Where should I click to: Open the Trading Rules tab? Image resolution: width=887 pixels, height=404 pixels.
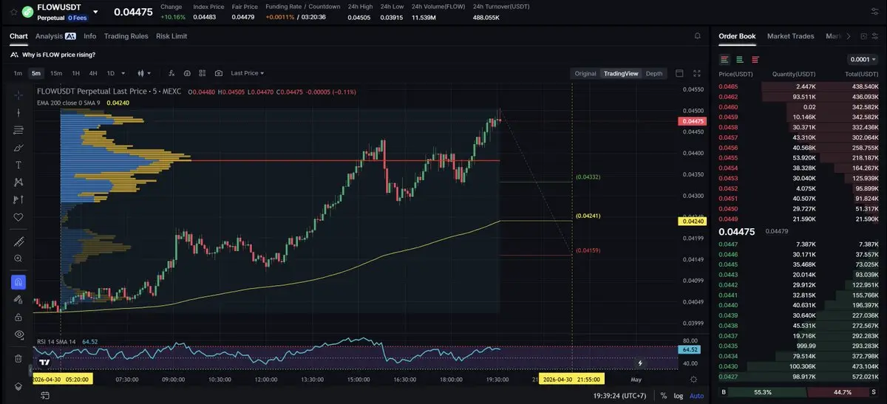[126, 36]
